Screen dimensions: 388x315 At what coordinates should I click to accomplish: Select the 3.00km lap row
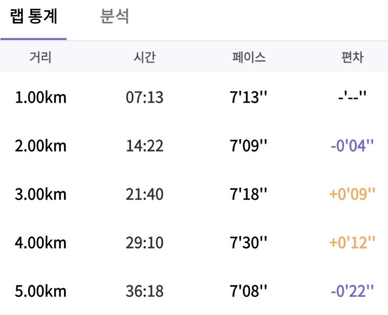click(x=194, y=194)
